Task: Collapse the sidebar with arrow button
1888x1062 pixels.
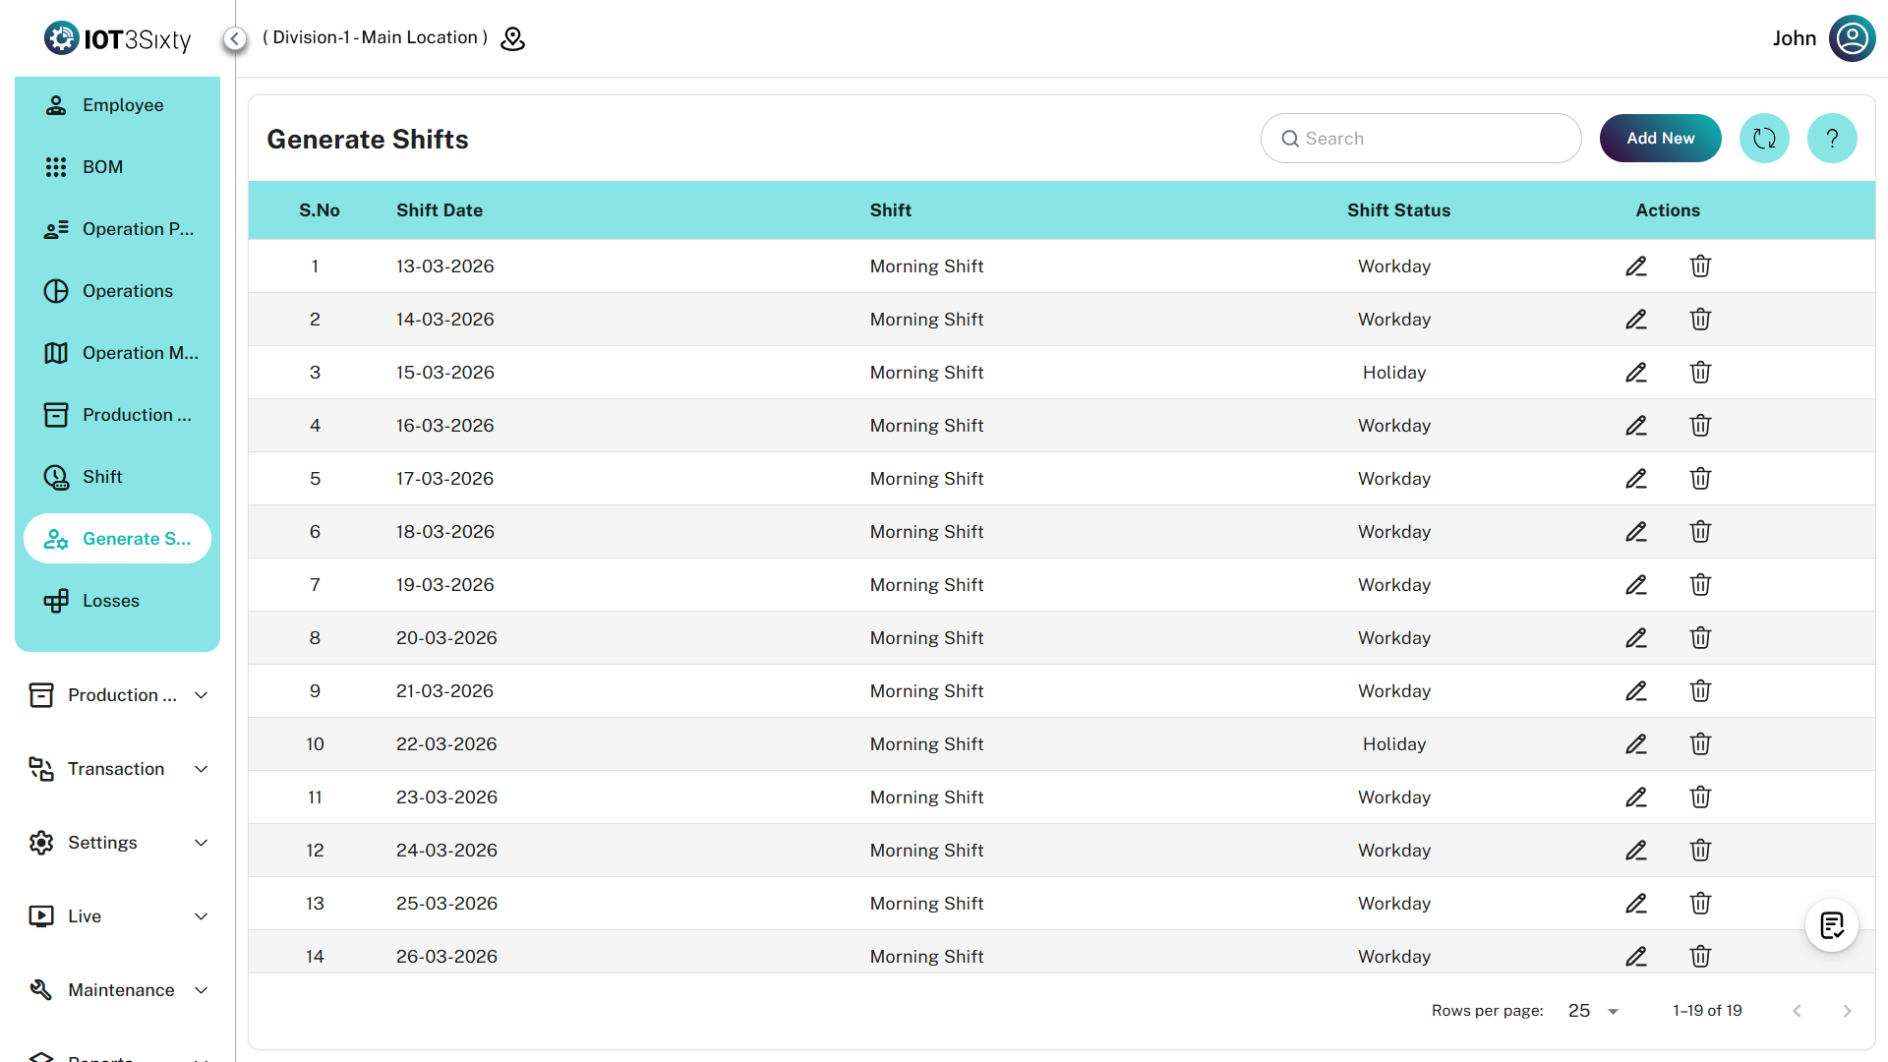Action: pyautogui.click(x=234, y=38)
